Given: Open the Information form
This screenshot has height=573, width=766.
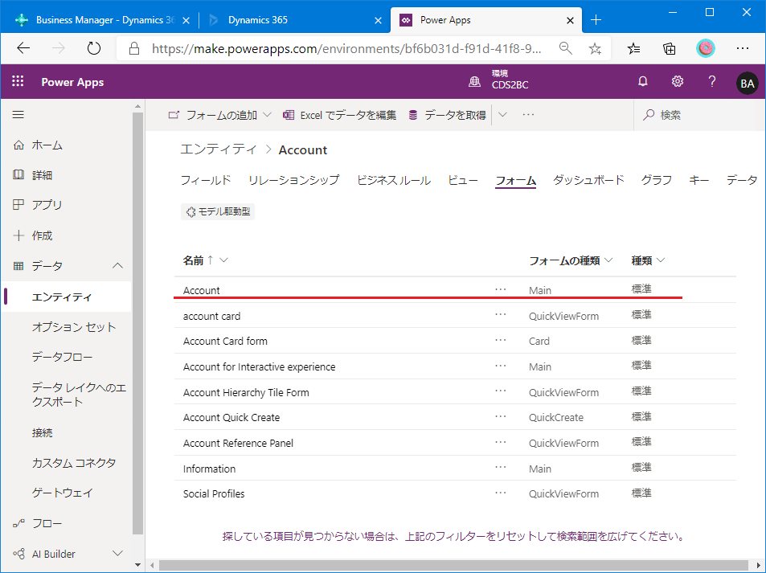Looking at the screenshot, I should coord(209,469).
